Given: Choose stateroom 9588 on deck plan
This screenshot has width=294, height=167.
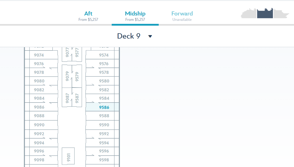Looking at the screenshot, I should pos(104,116).
